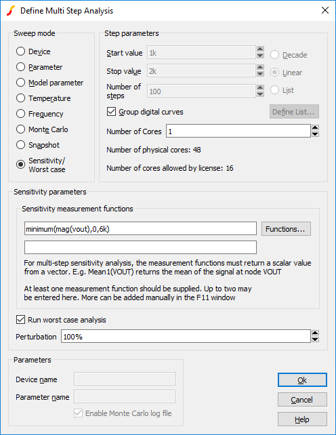336x435 pixels.
Task: Choose the Temperature sweep mode
Action: point(43,98)
